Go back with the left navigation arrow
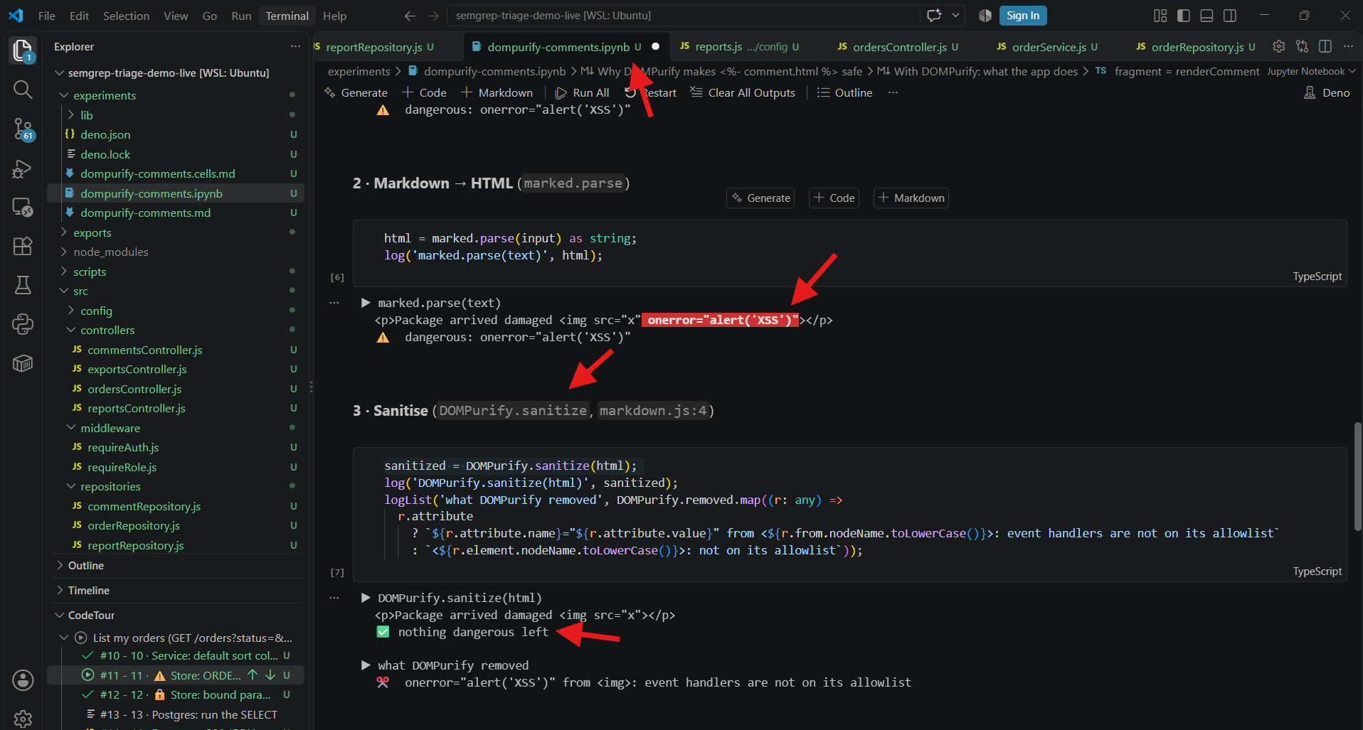 (x=410, y=16)
